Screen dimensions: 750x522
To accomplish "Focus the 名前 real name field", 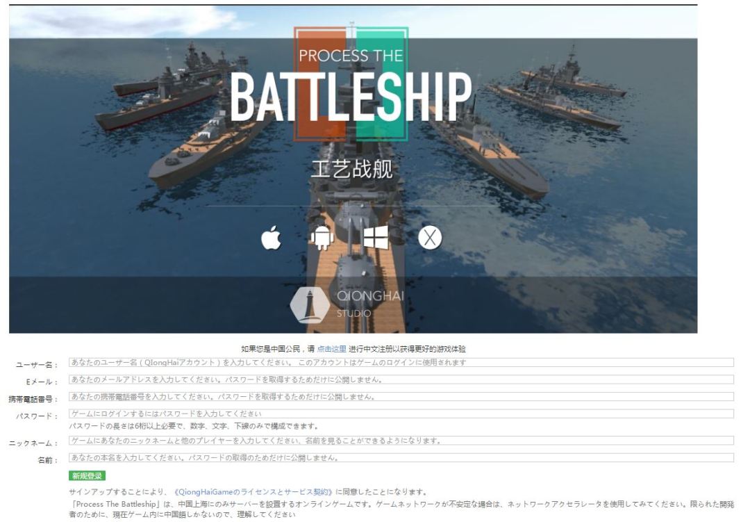I will click(401, 458).
